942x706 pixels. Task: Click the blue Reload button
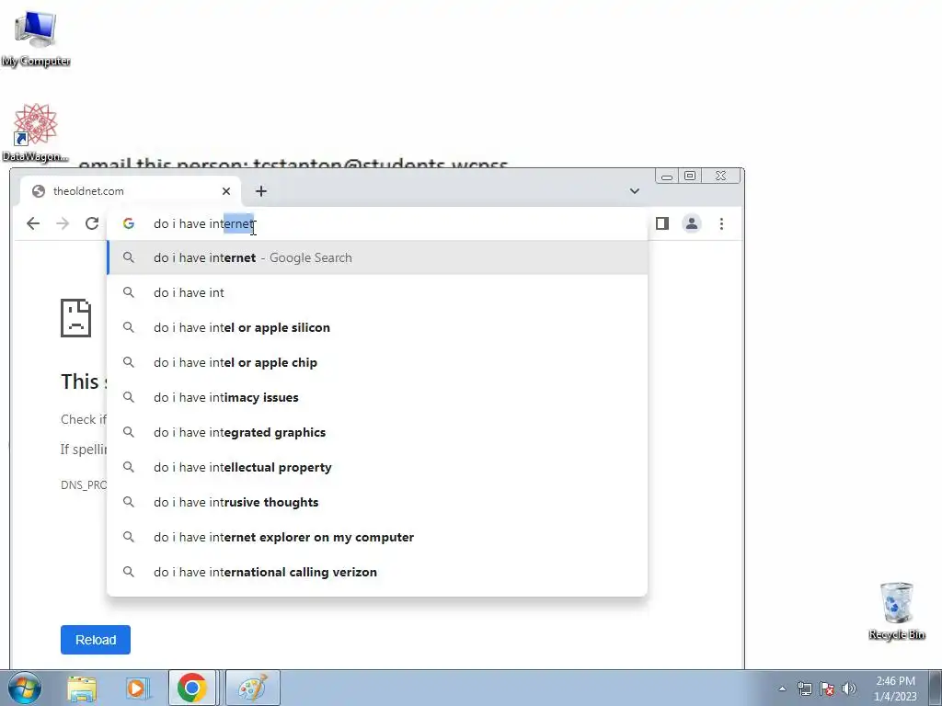[x=96, y=640]
